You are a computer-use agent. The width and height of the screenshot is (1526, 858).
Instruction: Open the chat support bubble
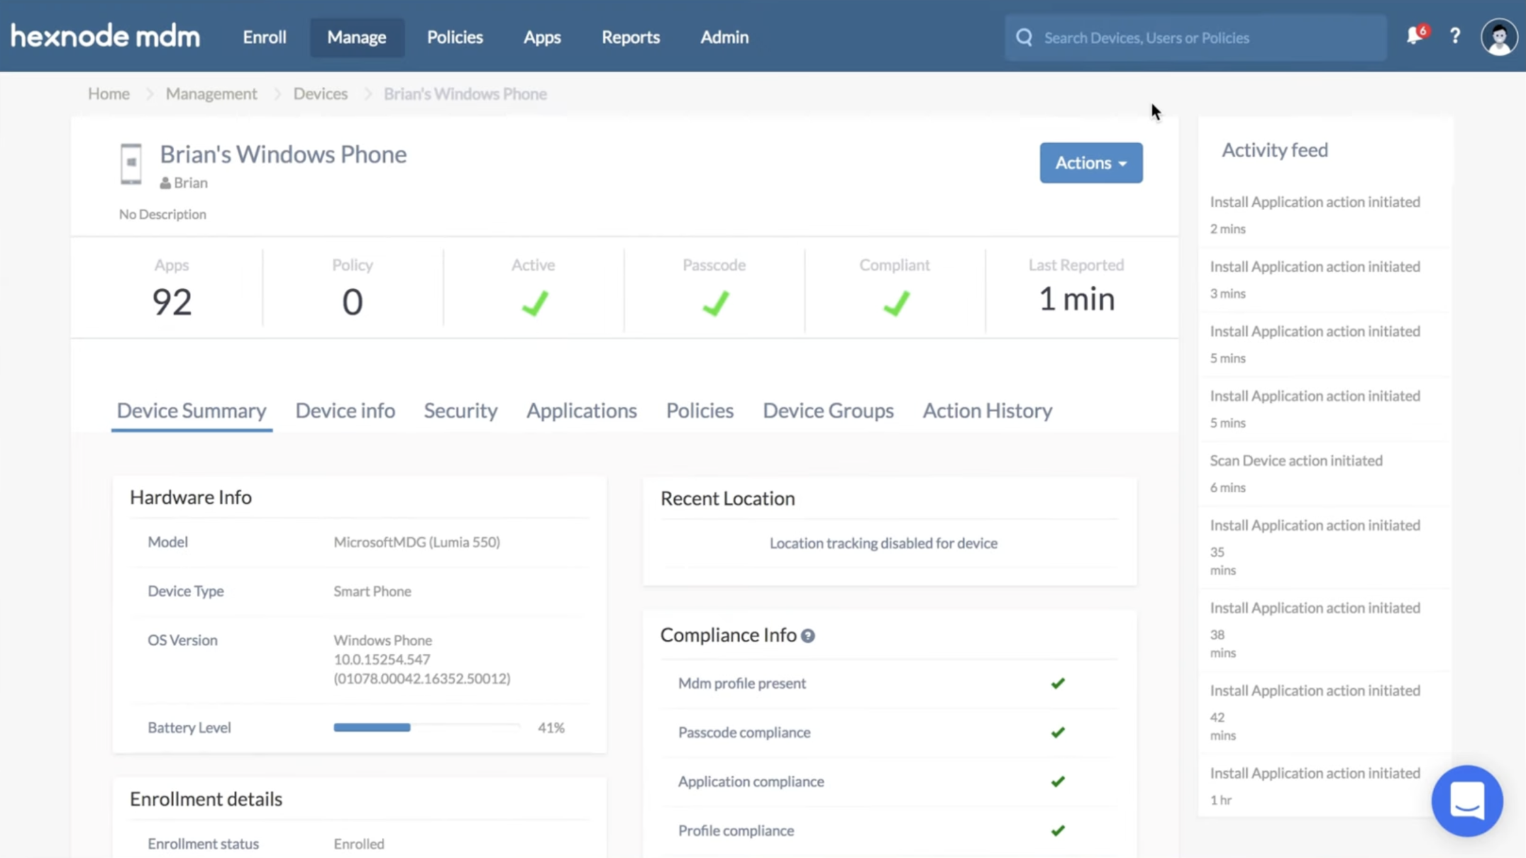coord(1466,801)
